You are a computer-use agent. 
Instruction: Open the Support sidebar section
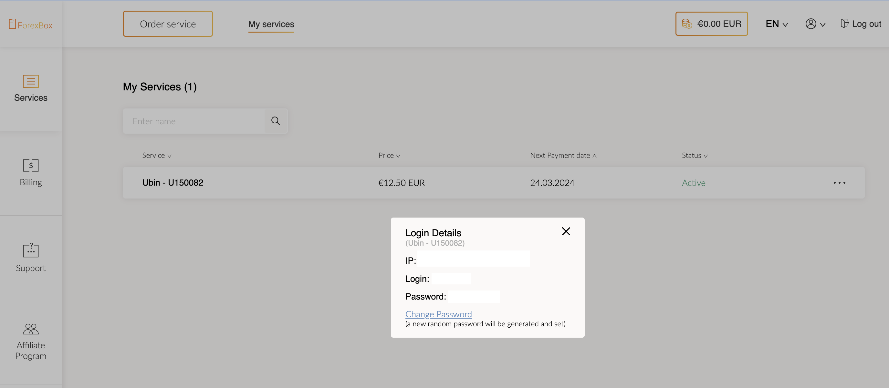(31, 257)
